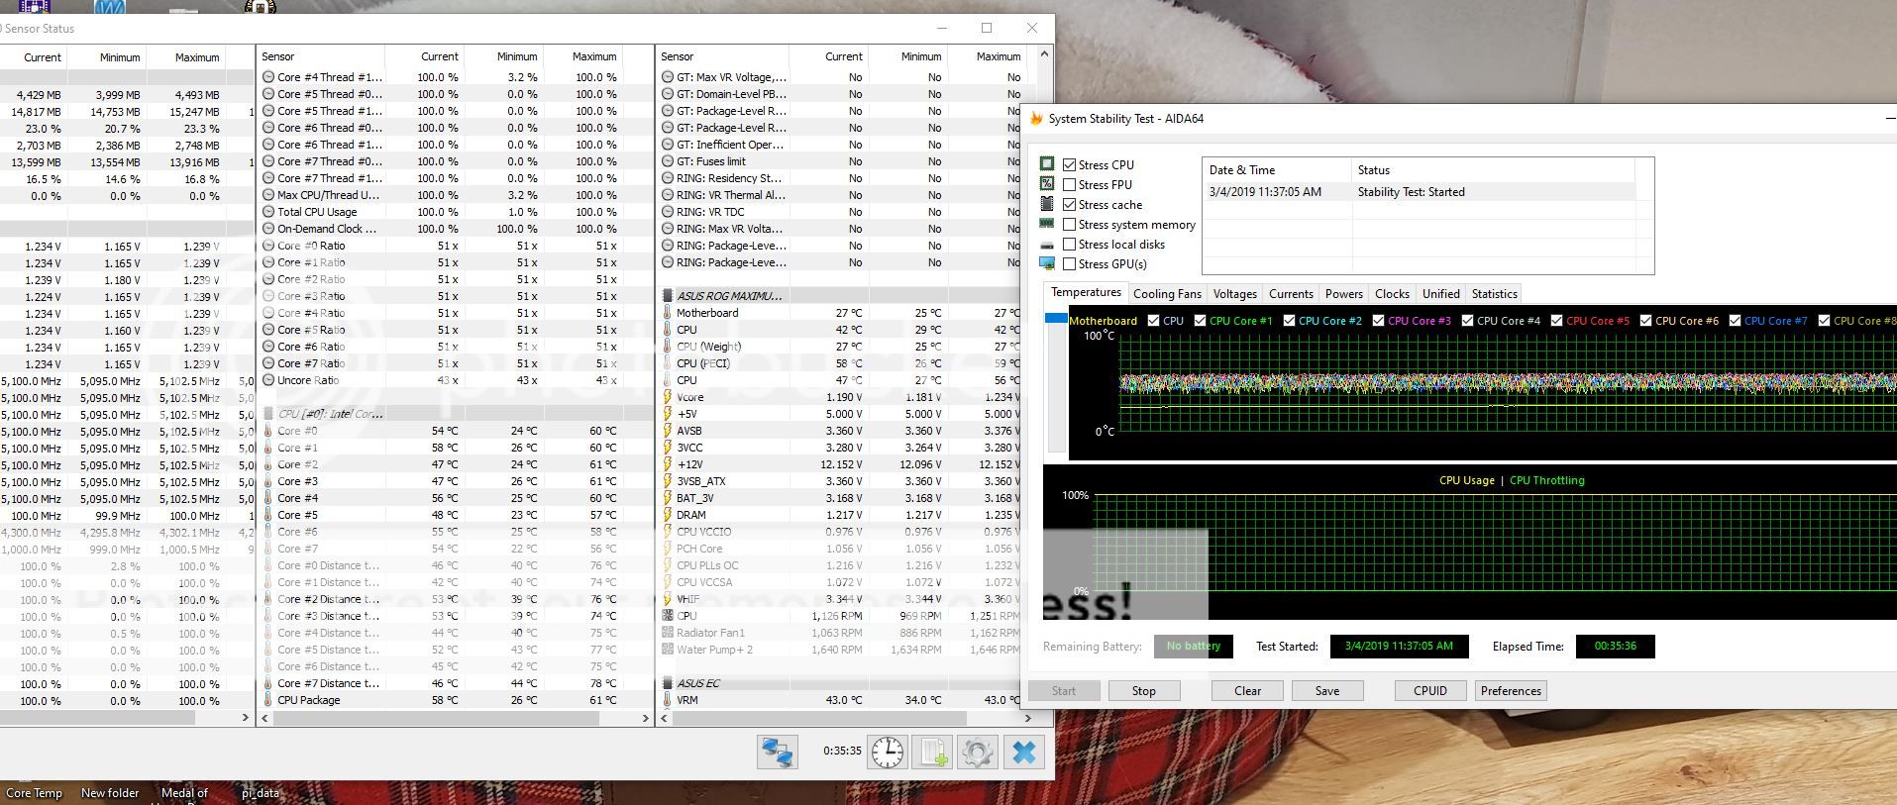This screenshot has height=805, width=1897.
Task: Click left arrow of right pane horizontal scrollbar
Action: click(664, 718)
